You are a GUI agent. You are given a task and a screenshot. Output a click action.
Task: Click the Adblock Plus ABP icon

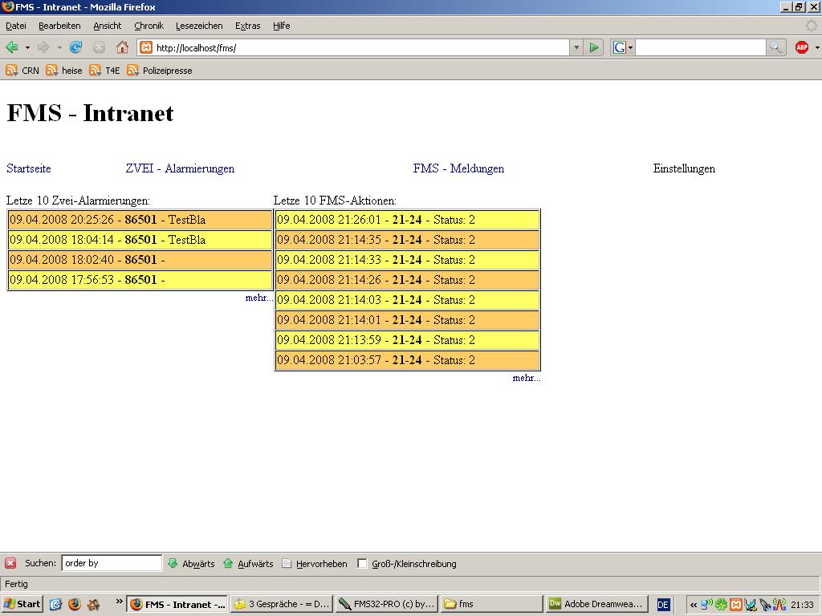[x=801, y=47]
